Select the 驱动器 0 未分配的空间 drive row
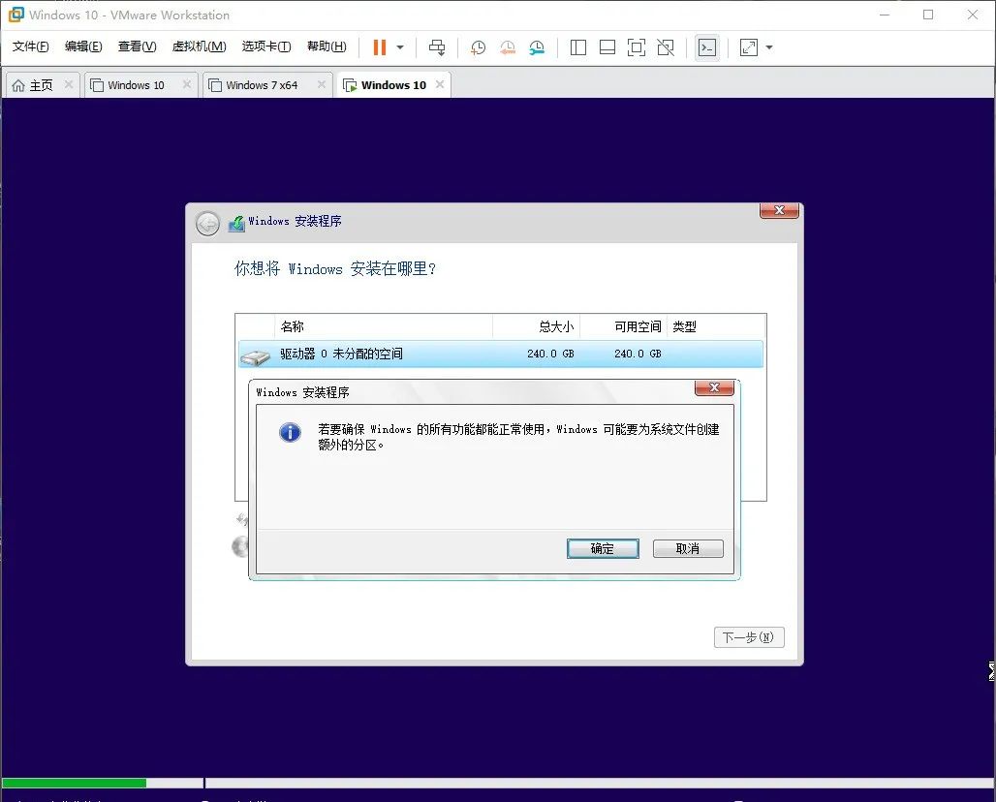 click(x=388, y=354)
